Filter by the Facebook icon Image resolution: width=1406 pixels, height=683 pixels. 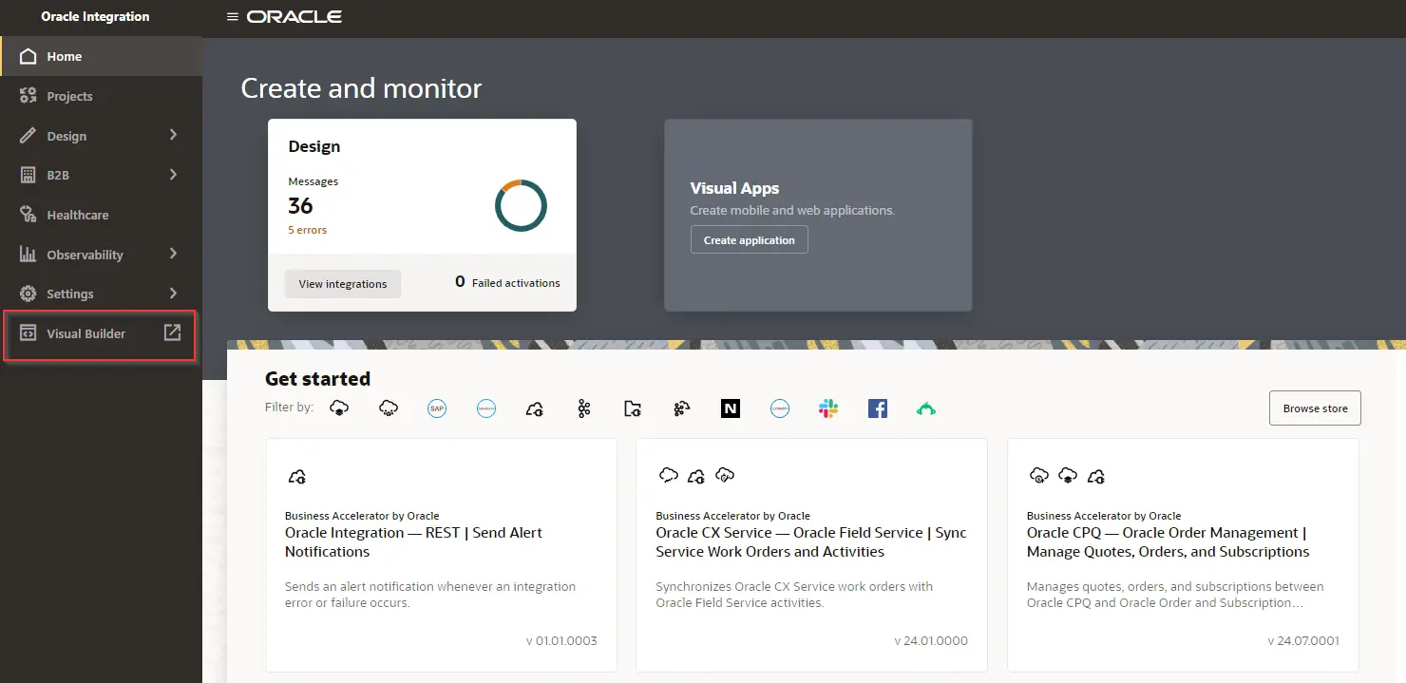point(878,408)
